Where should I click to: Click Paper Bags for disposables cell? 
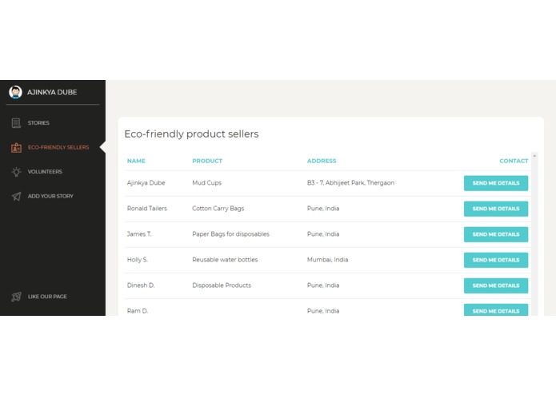coord(230,233)
